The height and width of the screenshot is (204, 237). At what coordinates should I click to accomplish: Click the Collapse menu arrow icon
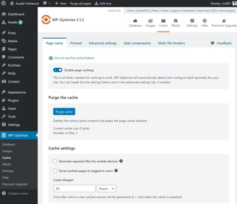pyautogui.click(x=4, y=193)
